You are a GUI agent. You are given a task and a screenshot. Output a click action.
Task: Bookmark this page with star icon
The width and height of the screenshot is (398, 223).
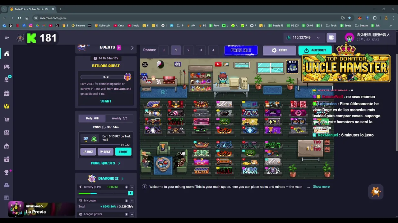point(349,18)
